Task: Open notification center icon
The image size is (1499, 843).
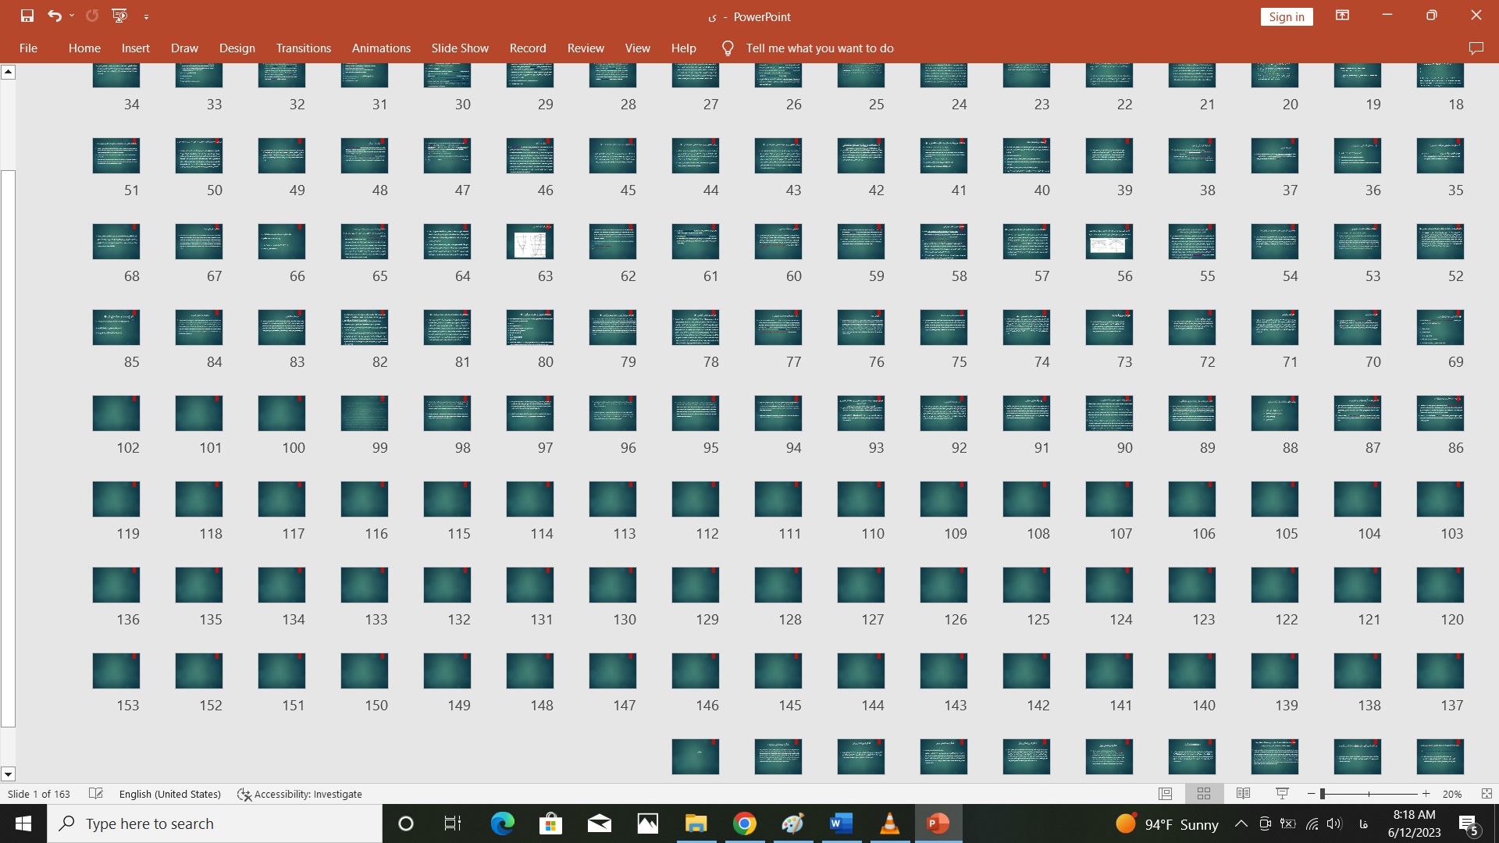Action: pyautogui.click(x=1469, y=824)
